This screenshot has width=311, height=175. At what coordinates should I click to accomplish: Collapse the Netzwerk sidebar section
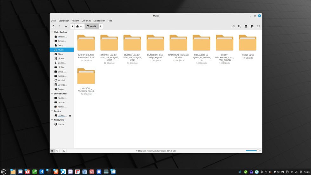[x=52, y=120]
